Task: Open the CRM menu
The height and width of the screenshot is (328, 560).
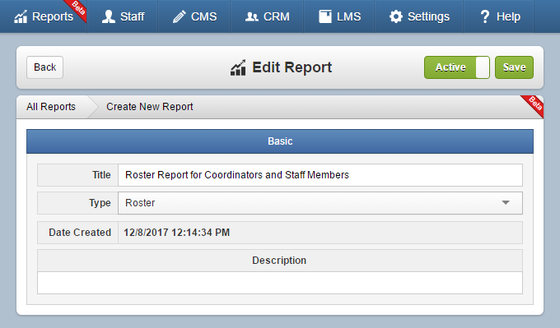Action: pyautogui.click(x=267, y=16)
